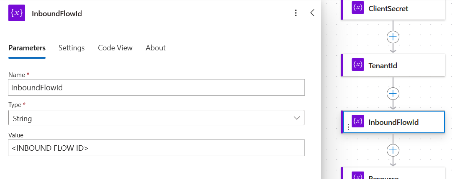This screenshot has width=452, height=179.
Task: Click the ClientSecret variable icon
Action: tap(358, 8)
